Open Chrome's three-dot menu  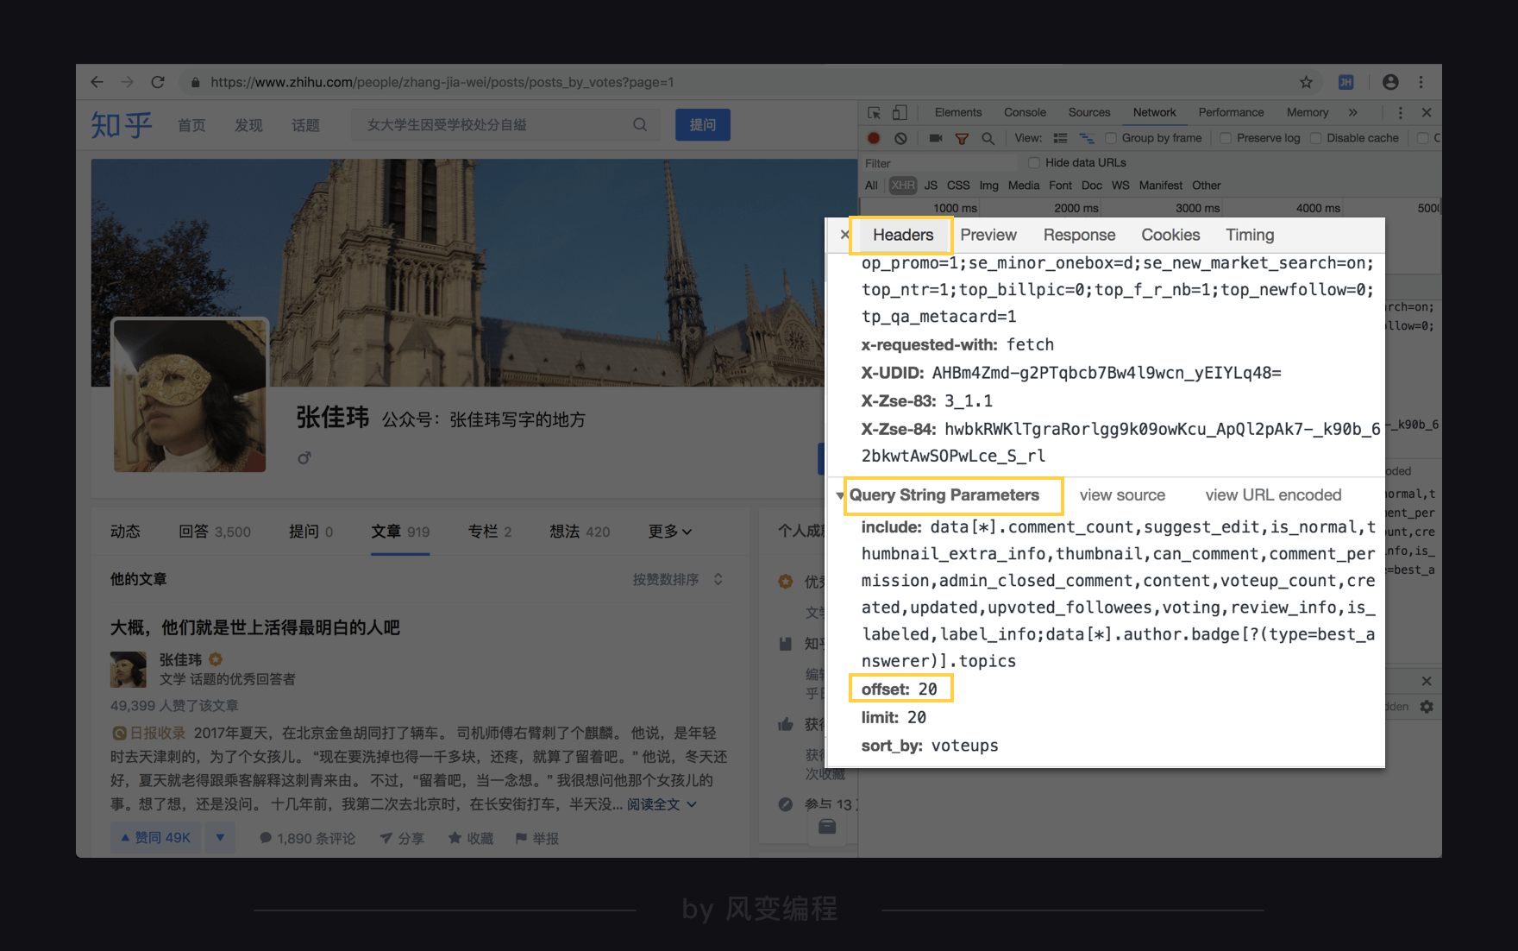(x=1422, y=82)
